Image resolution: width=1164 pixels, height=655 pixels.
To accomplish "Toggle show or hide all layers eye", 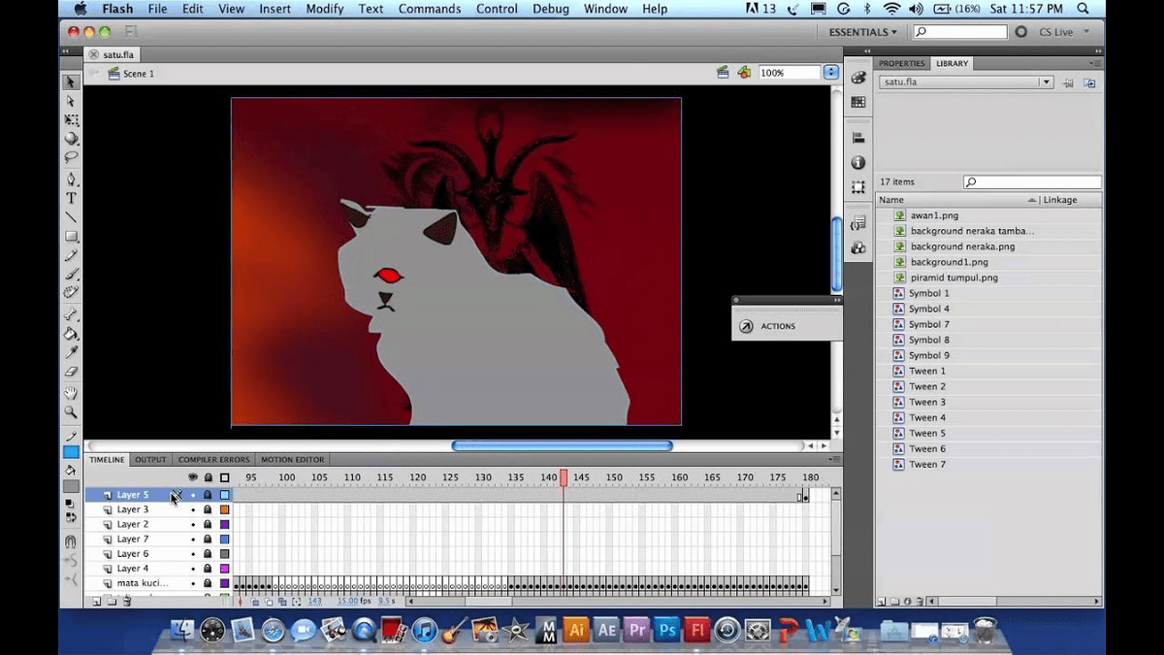I will tap(193, 477).
